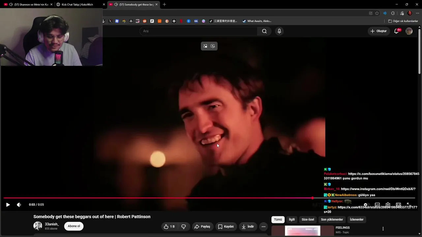The width and height of the screenshot is (422, 237).
Task: Open the more actions menu beside İndir
Action: (263, 226)
